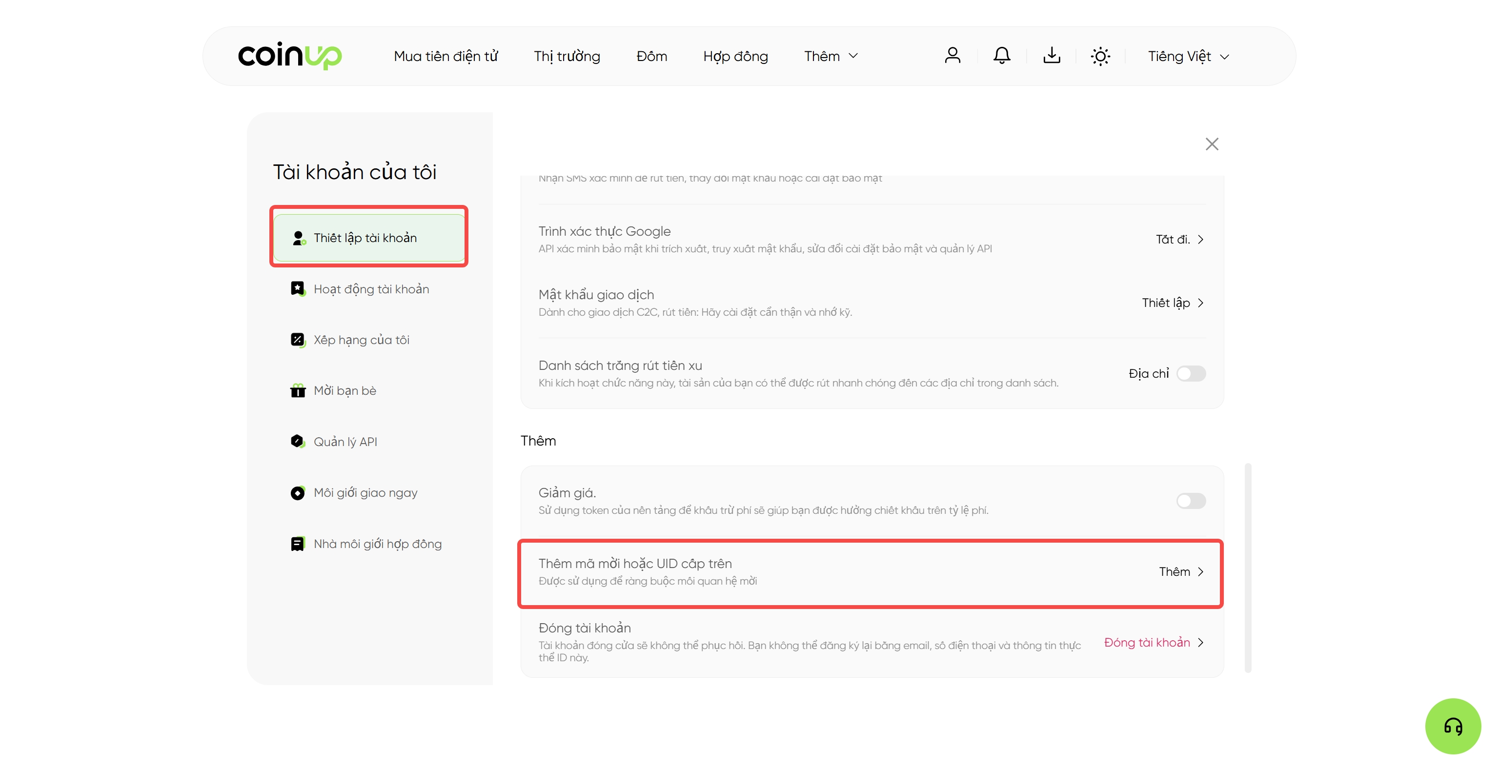Screen dimensions: 1499x772
Task: Select Hoạt động tài khoản sidebar item
Action: pos(369,289)
